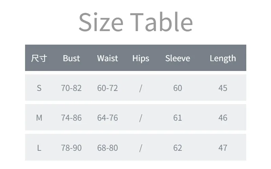
Task: Click length value 47
Action: pos(223,148)
